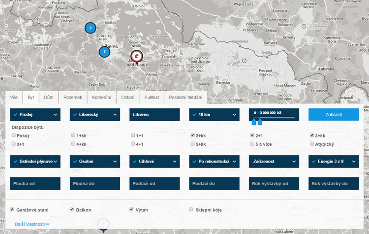This screenshot has width=369, height=234.
Task: Open the 10 km radius dropdown
Action: (214, 115)
